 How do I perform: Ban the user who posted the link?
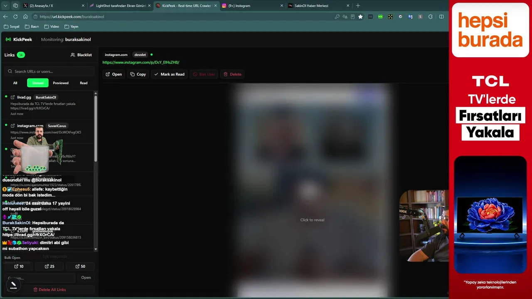(204, 74)
